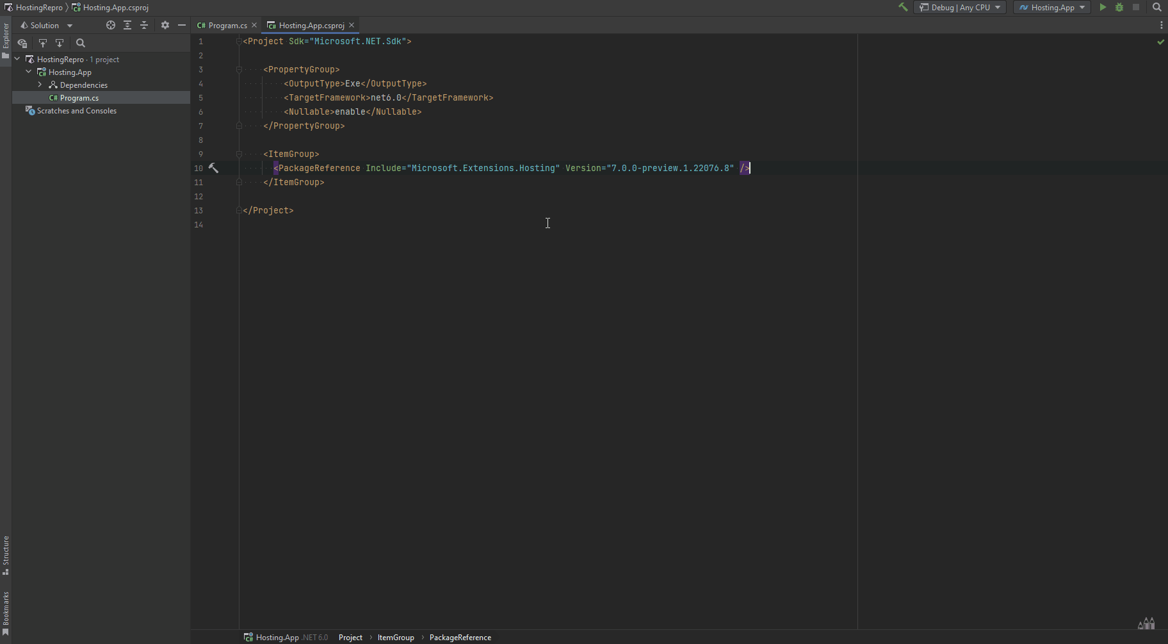
Task: Click the reader-mode icon at the editor's bottom right
Action: point(1146,623)
